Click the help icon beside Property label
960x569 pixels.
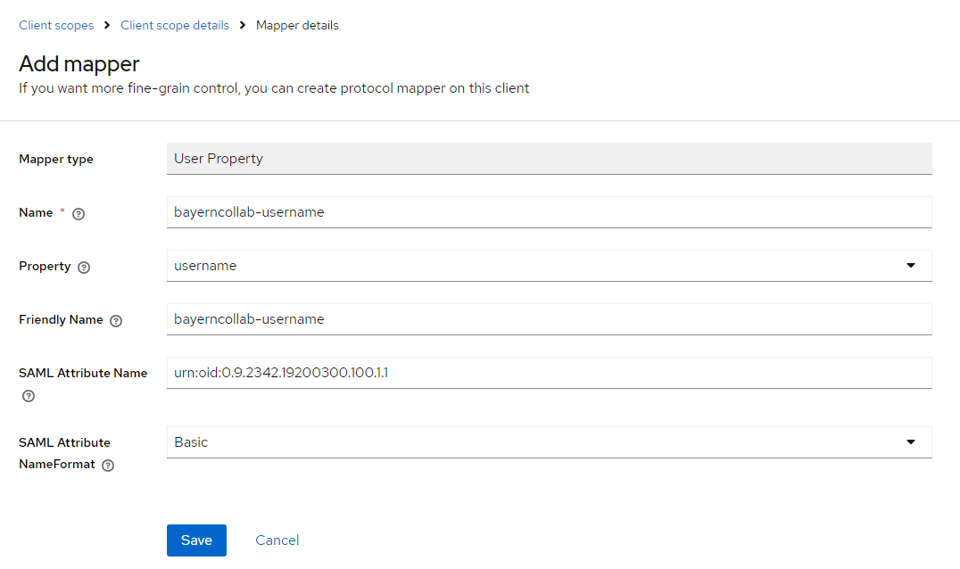click(84, 268)
